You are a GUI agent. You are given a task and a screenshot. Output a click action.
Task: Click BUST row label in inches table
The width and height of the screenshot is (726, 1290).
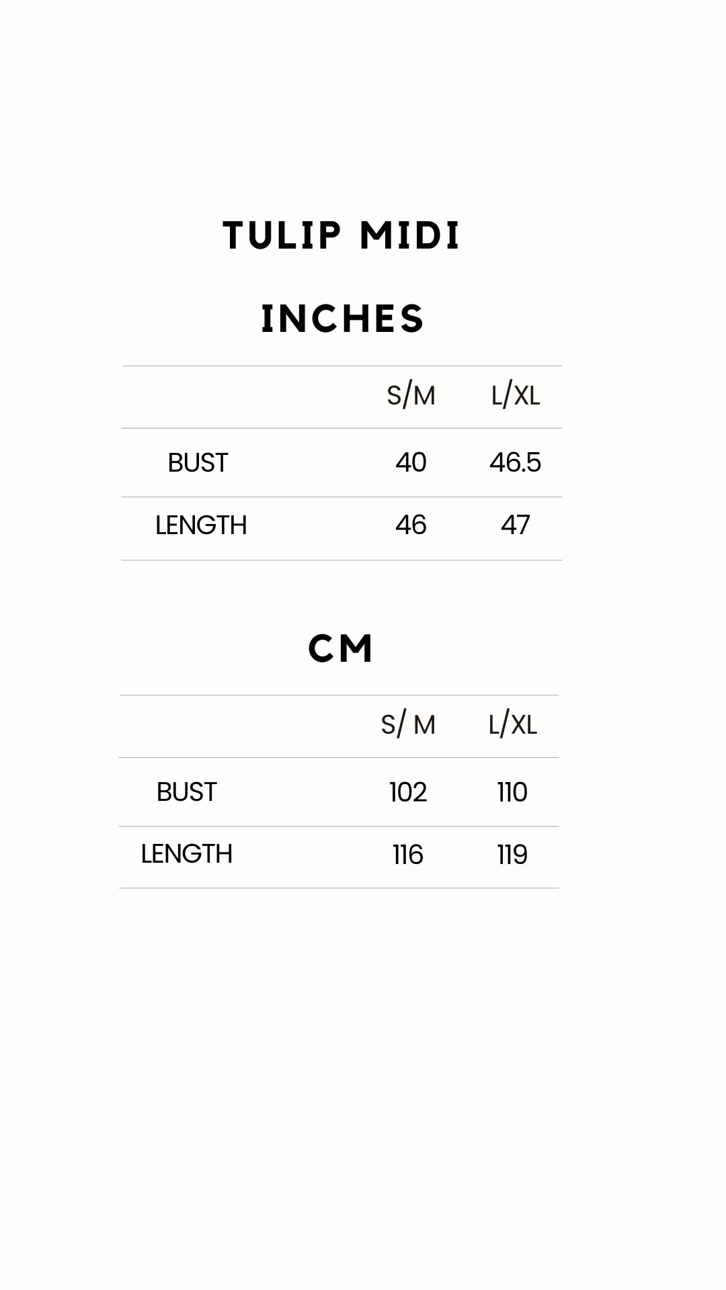coord(198,463)
